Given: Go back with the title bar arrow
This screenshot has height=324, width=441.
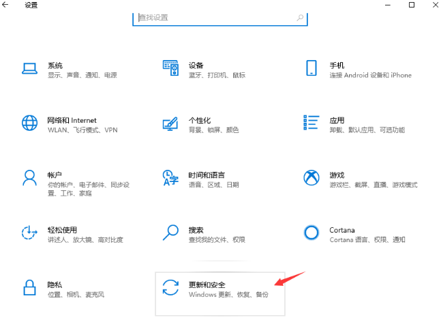Looking at the screenshot, I should [5, 5].
